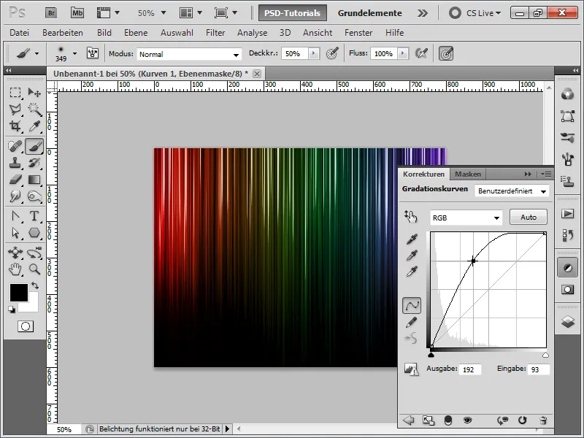Toggle Quick Mask mode
Viewport: 584px width, 438px height.
coord(26,326)
